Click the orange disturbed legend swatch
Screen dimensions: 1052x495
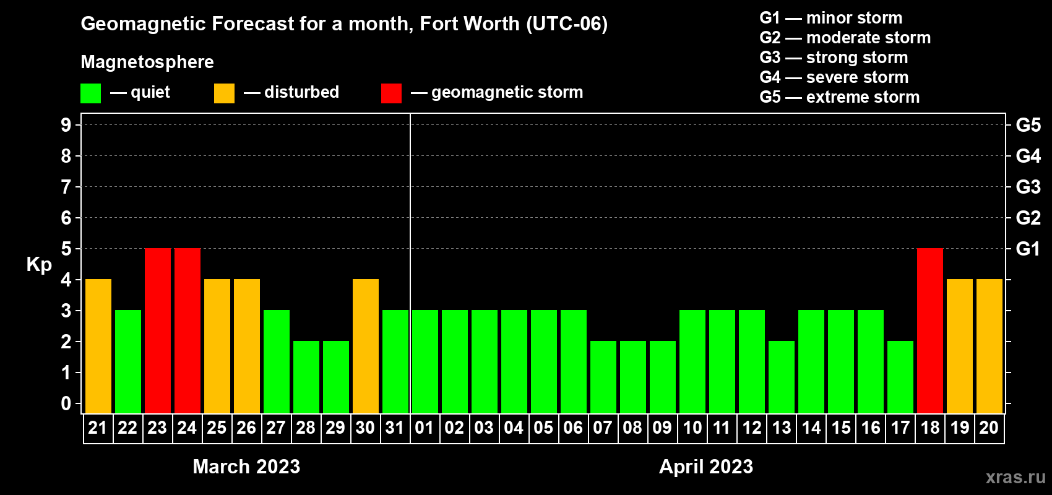[224, 93]
